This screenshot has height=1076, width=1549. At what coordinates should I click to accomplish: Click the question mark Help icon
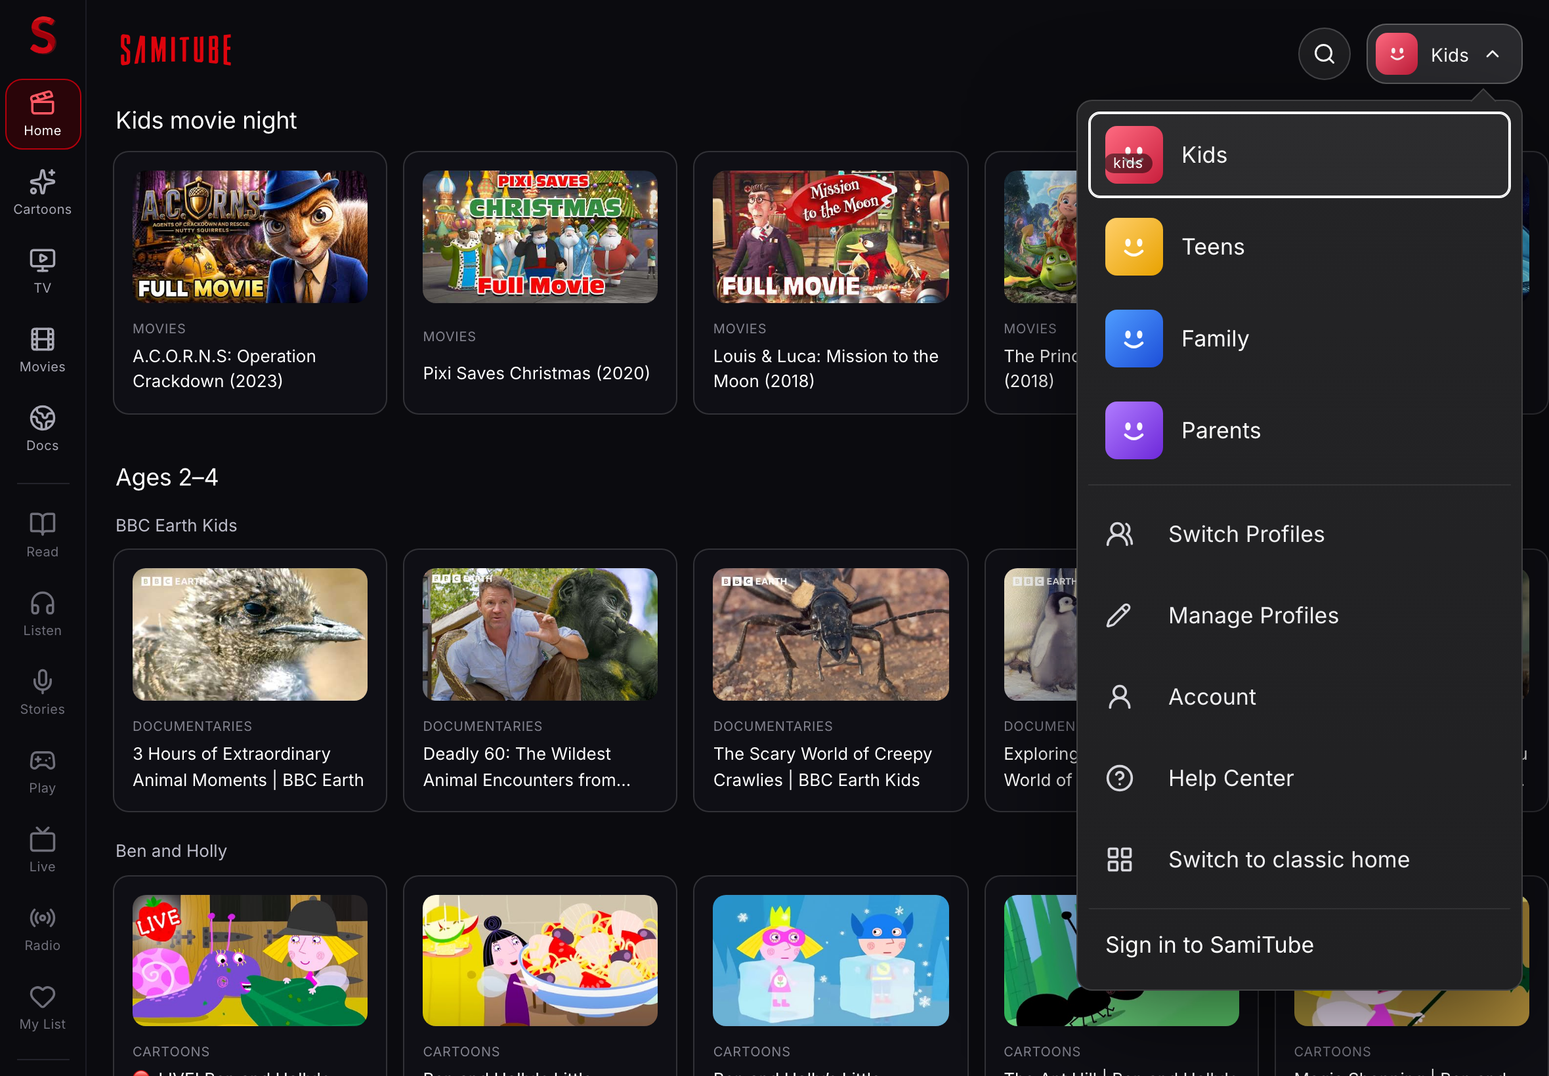pos(1120,778)
